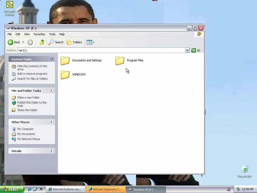Screen dimensions: 257x193
Task: Click the Add or remove programs icon
Action: 14,74
